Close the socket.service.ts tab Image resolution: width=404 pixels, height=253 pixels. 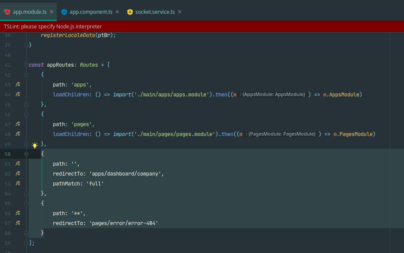point(180,12)
